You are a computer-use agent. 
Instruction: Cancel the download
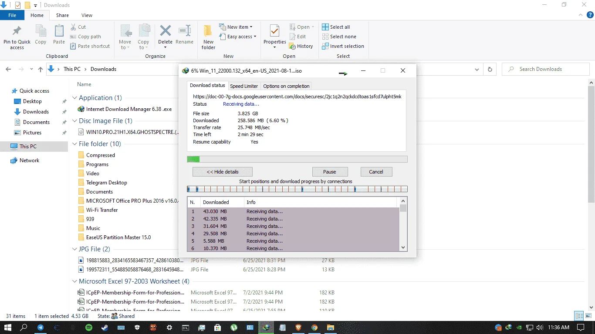click(376, 172)
